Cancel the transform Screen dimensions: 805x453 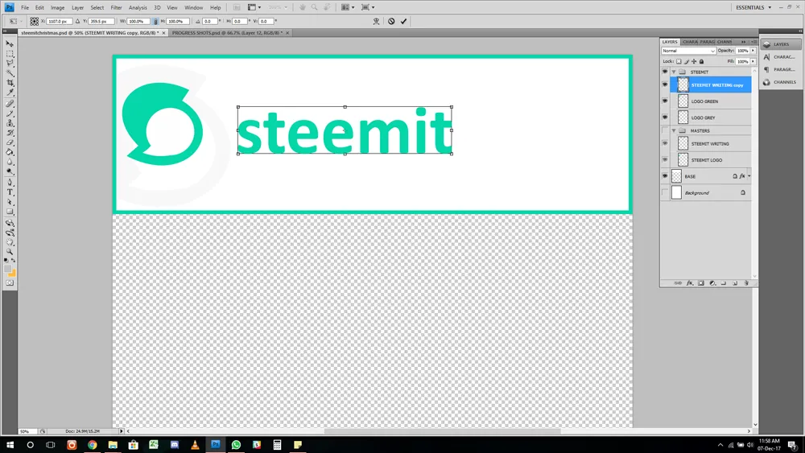(x=391, y=22)
